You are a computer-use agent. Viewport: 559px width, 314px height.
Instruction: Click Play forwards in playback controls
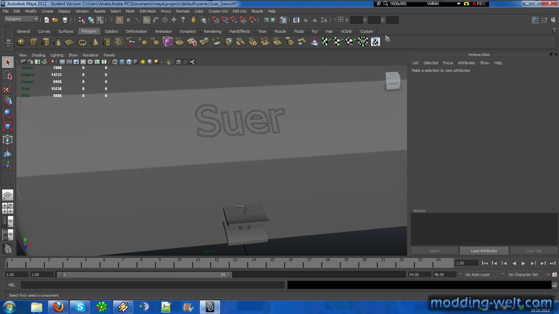pos(523,263)
